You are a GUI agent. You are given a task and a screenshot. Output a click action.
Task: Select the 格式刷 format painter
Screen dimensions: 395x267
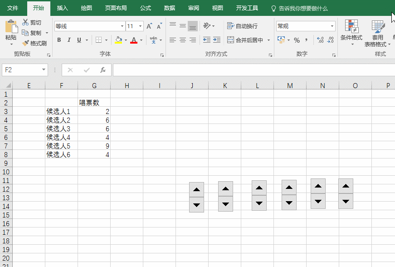tap(34, 44)
